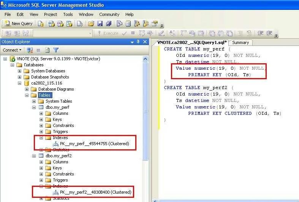
Task: Expand the System Tables folder
Action: click(x=34, y=102)
